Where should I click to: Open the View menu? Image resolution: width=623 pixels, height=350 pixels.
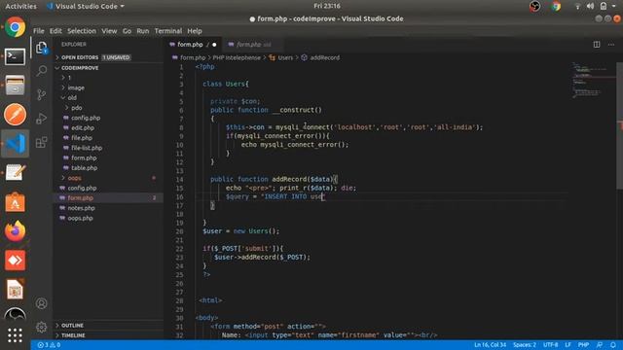[109, 31]
